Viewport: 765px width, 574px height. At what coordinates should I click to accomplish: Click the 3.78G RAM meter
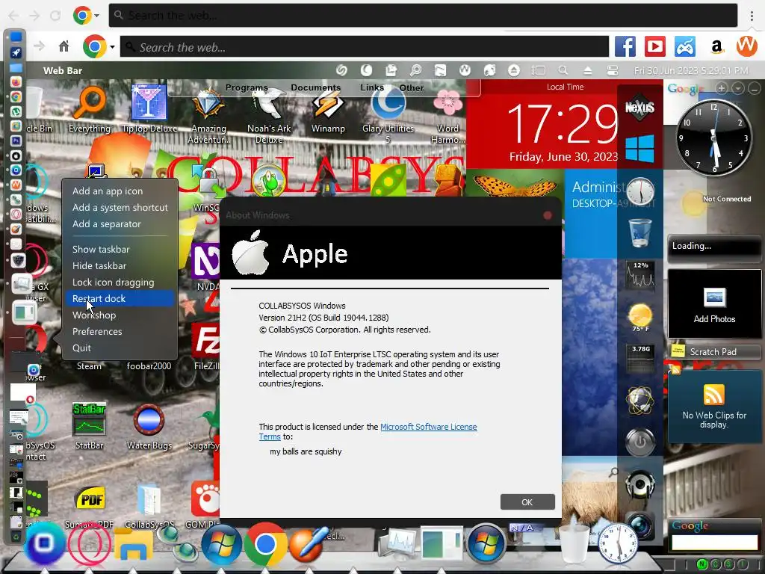[640, 358]
